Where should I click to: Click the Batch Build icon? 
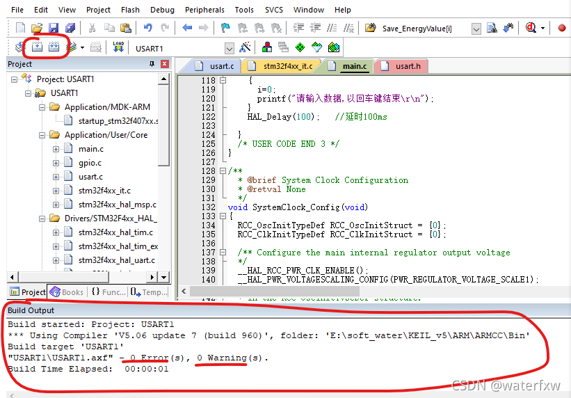[x=72, y=47]
